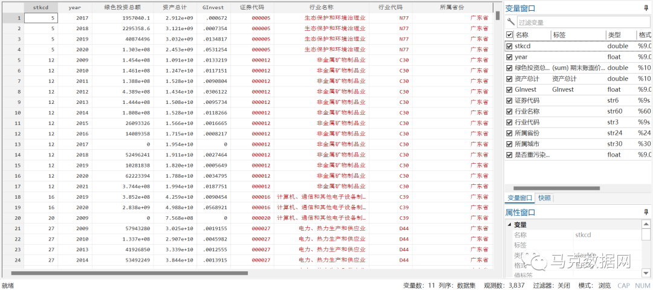Uncheck the stkcd variable checkbox
This screenshot has width=653, height=290.
click(x=509, y=46)
